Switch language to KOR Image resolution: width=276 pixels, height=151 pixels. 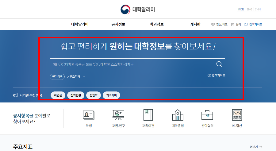click(x=241, y=9)
